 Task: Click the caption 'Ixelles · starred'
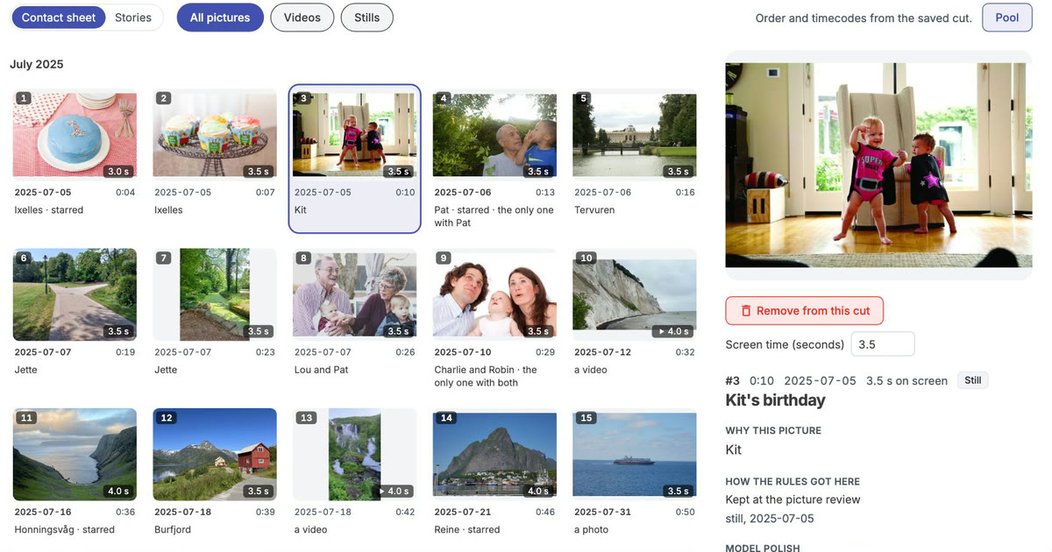point(49,209)
